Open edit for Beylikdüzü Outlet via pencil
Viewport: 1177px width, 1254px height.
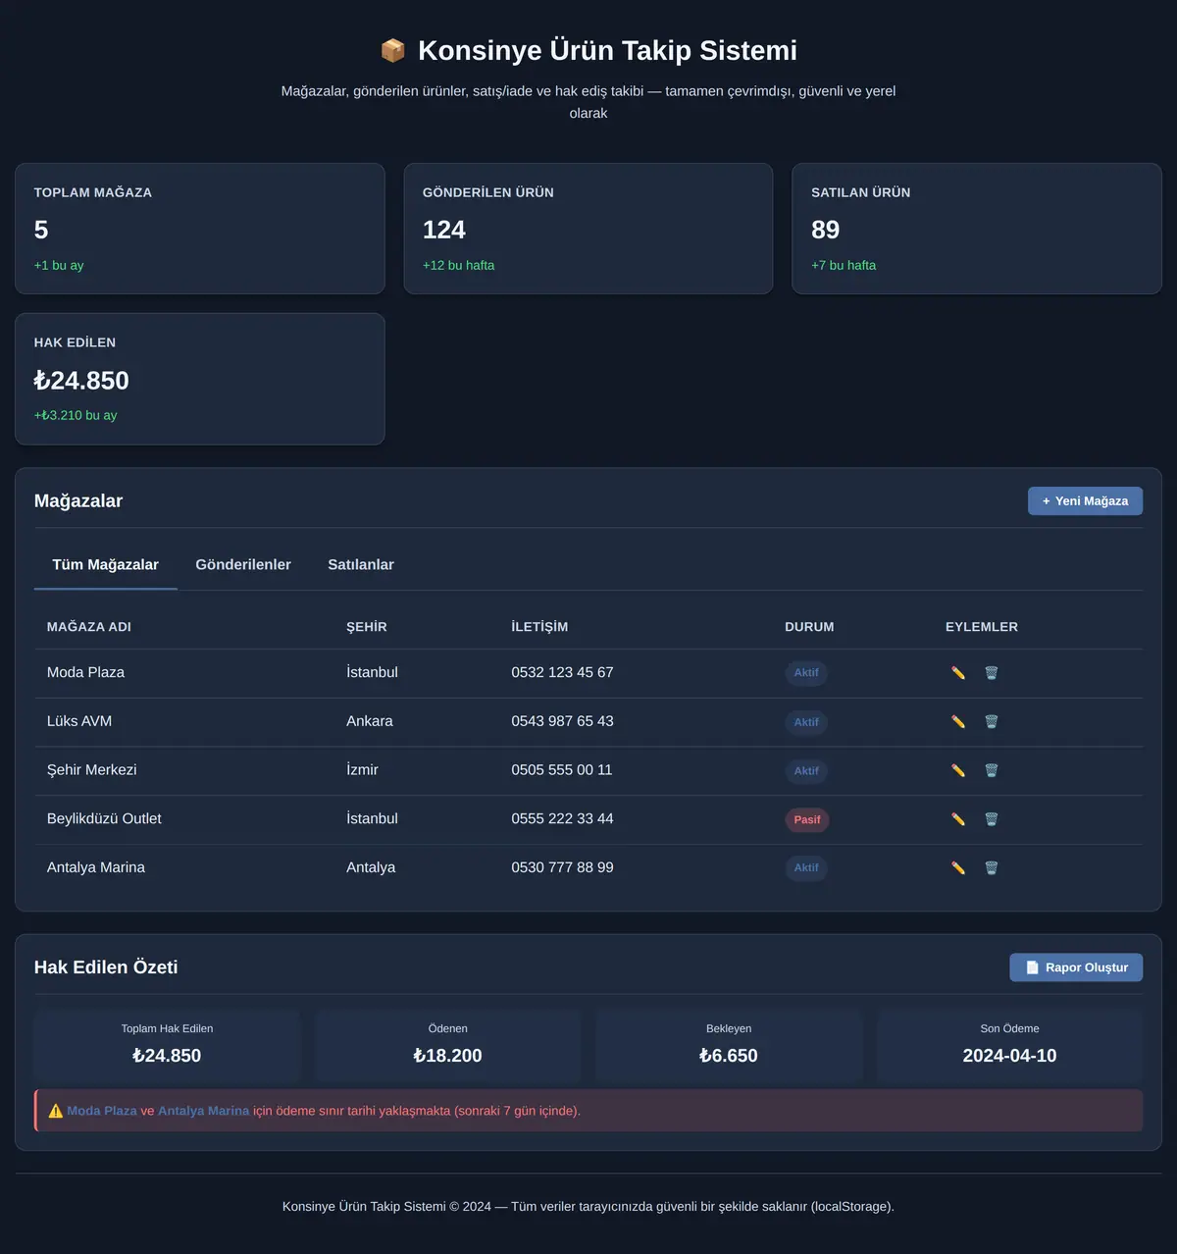click(958, 819)
